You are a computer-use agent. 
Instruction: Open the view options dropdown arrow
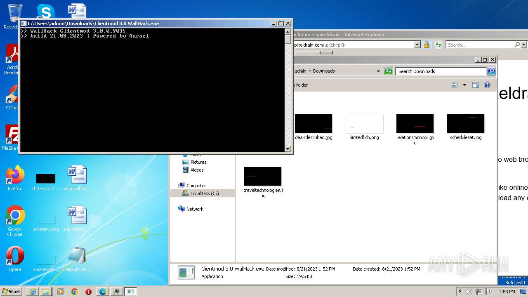click(x=464, y=85)
